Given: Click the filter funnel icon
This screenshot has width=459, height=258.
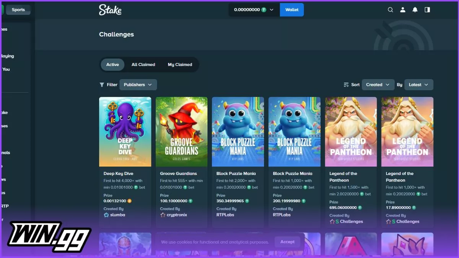Looking at the screenshot, I should point(102,85).
